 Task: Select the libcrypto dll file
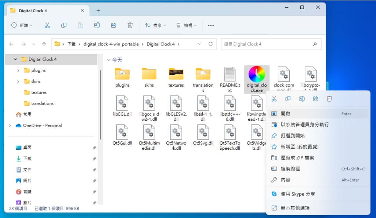pyautogui.click(x=311, y=79)
